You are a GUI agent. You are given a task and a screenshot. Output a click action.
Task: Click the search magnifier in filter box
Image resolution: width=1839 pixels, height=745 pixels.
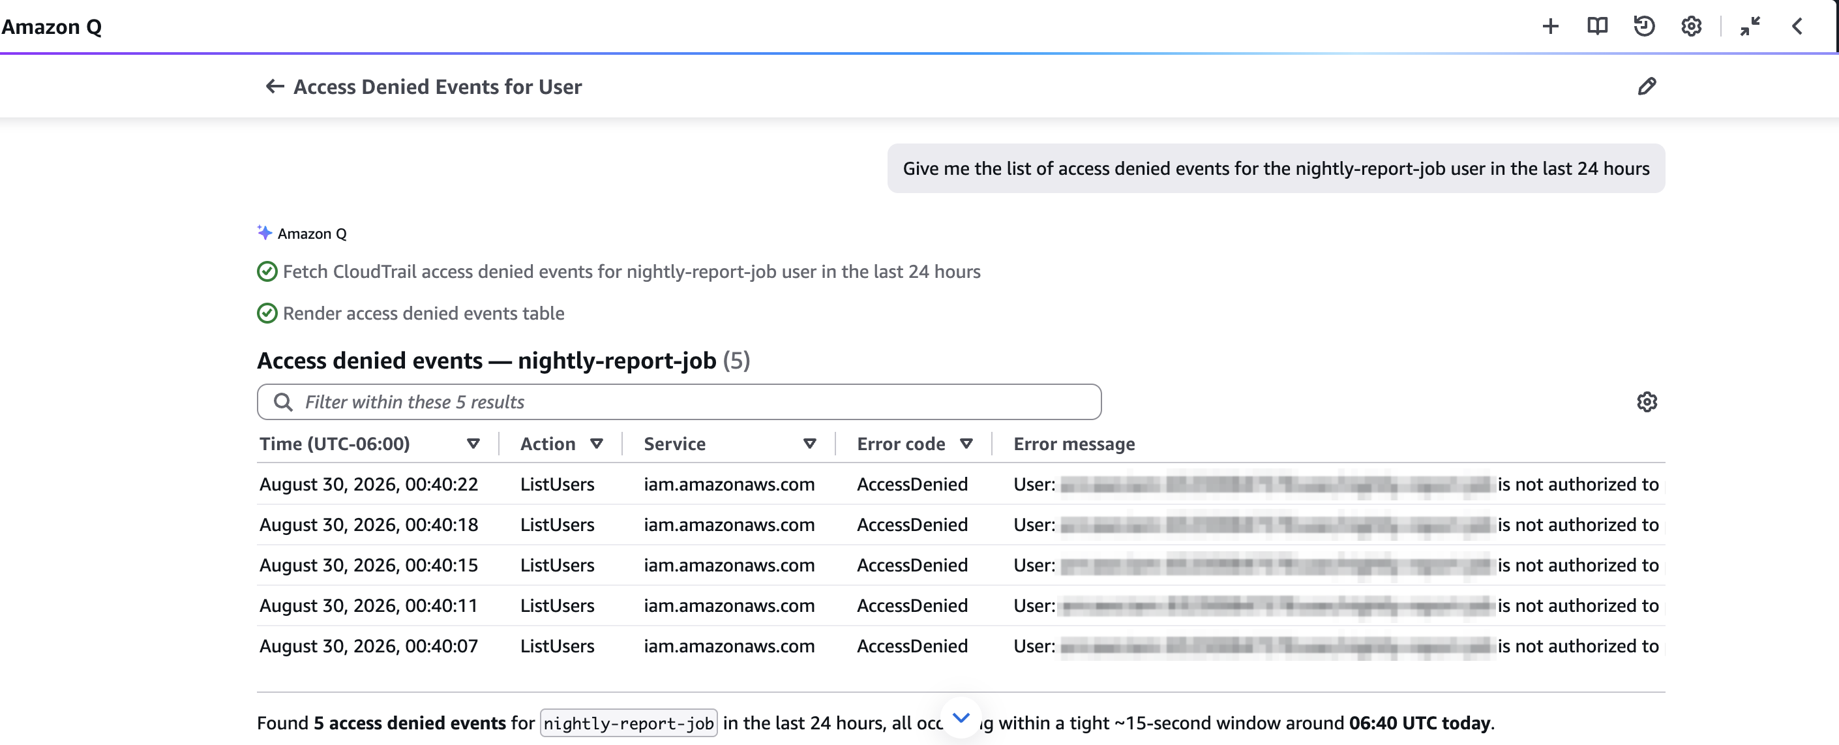click(x=284, y=402)
